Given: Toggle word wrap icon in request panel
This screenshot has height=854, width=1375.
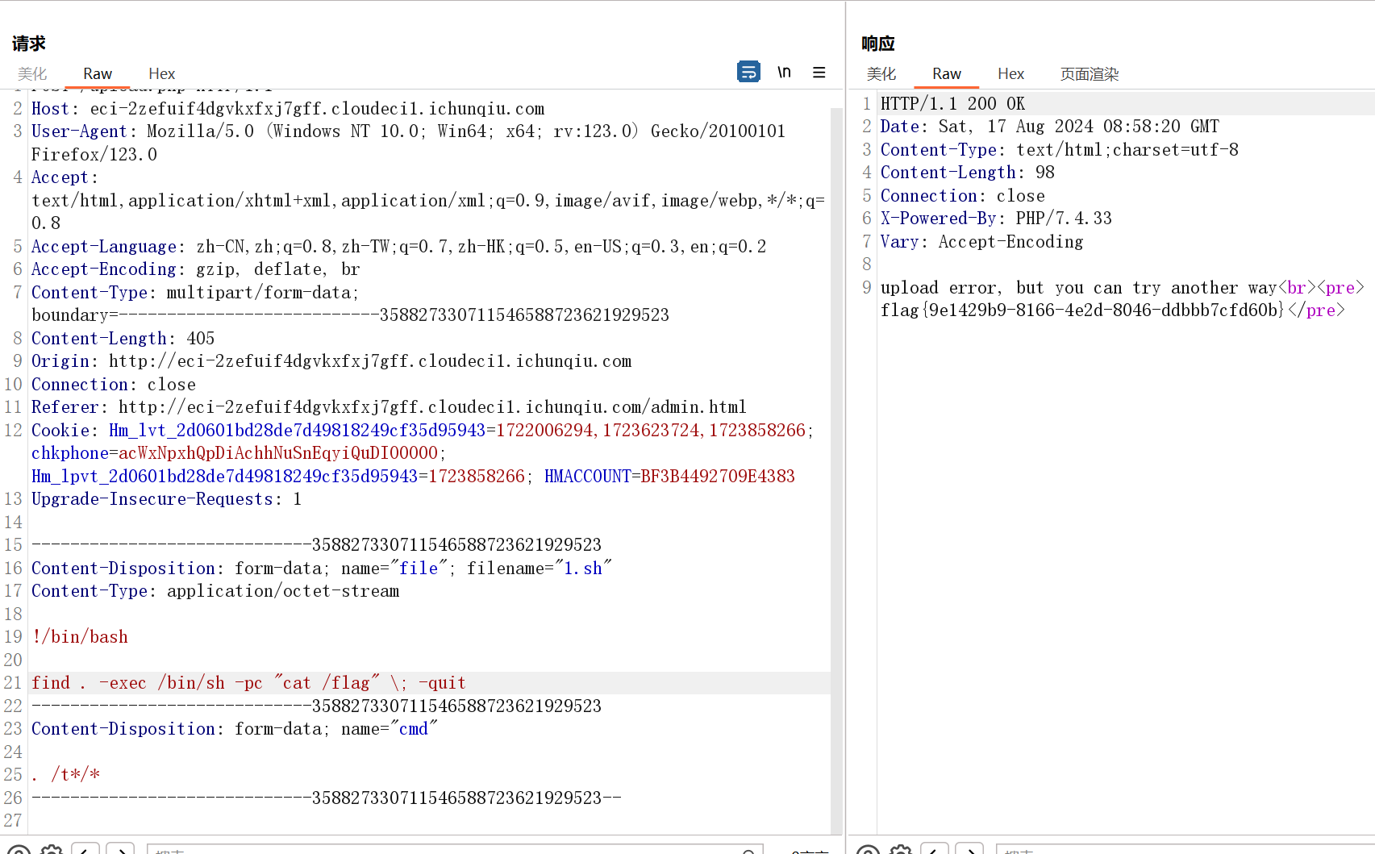Looking at the screenshot, I should (x=748, y=72).
